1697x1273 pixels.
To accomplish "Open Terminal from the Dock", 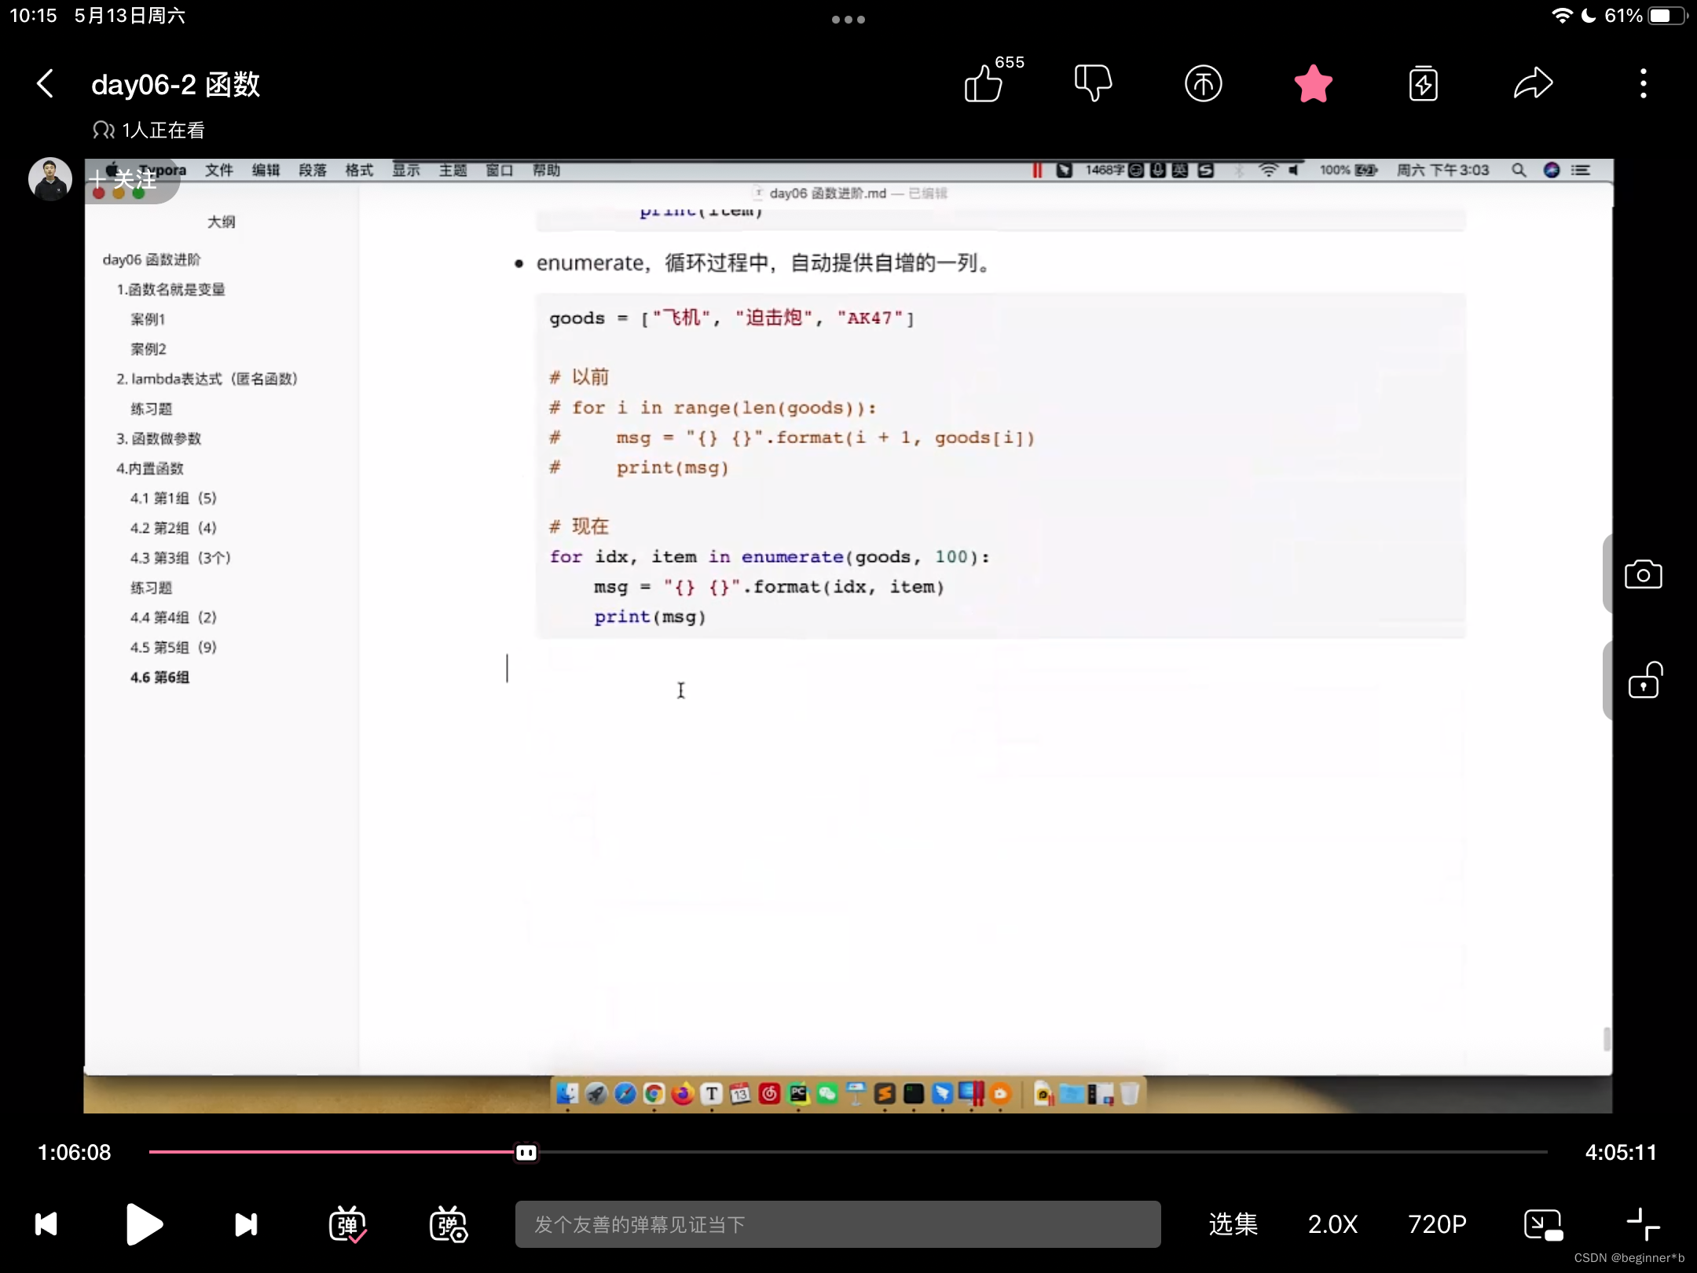I will pyautogui.click(x=914, y=1093).
